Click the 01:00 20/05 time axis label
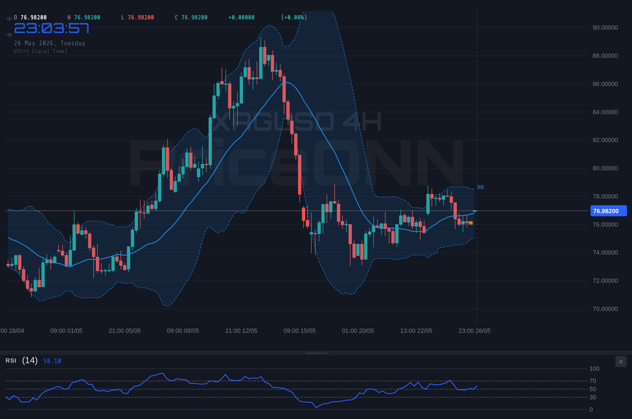The image size is (632, 419). [358, 331]
